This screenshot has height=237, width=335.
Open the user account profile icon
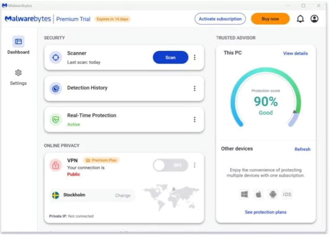tap(314, 19)
